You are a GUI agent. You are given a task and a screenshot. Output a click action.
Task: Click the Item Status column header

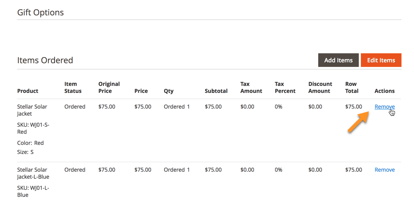click(x=73, y=88)
